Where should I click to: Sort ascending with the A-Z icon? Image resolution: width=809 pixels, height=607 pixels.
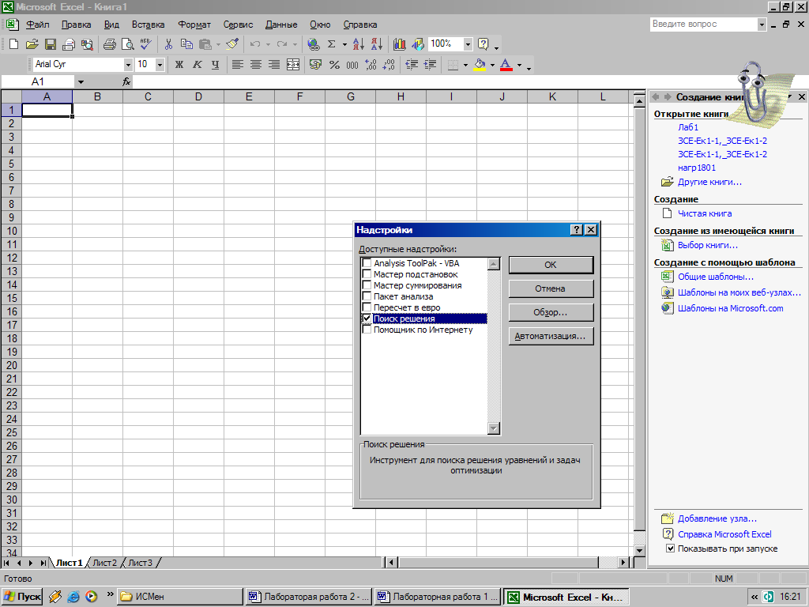click(x=359, y=44)
